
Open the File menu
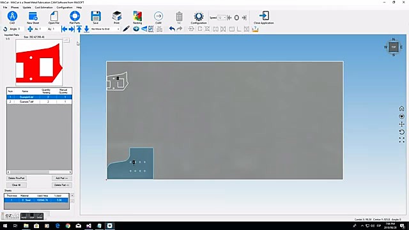tap(5, 8)
